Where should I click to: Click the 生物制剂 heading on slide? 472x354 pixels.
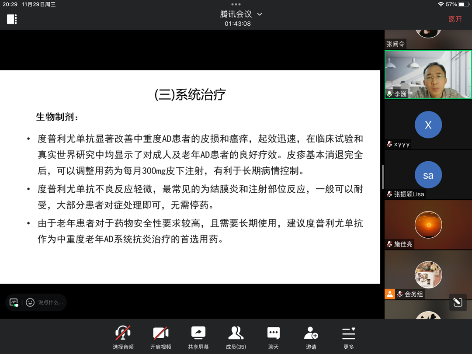(x=57, y=117)
